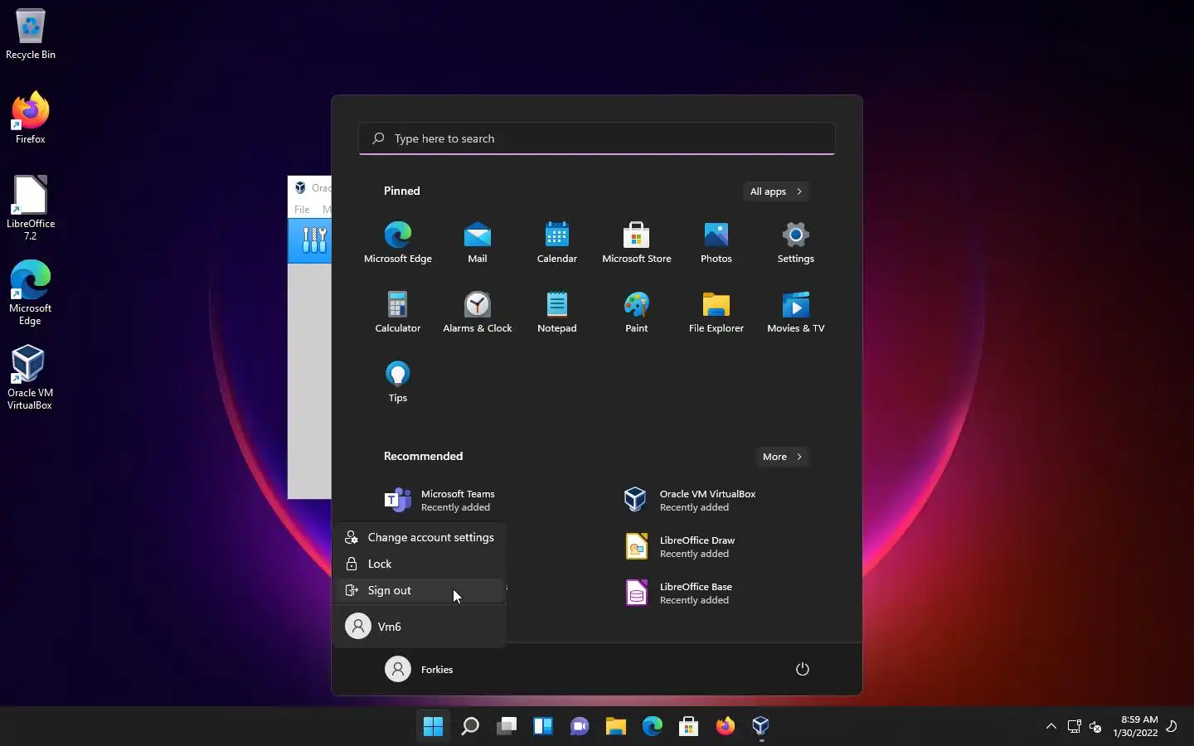The width and height of the screenshot is (1194, 746).
Task: Open File Explorer in the taskbar
Action: tap(615, 726)
